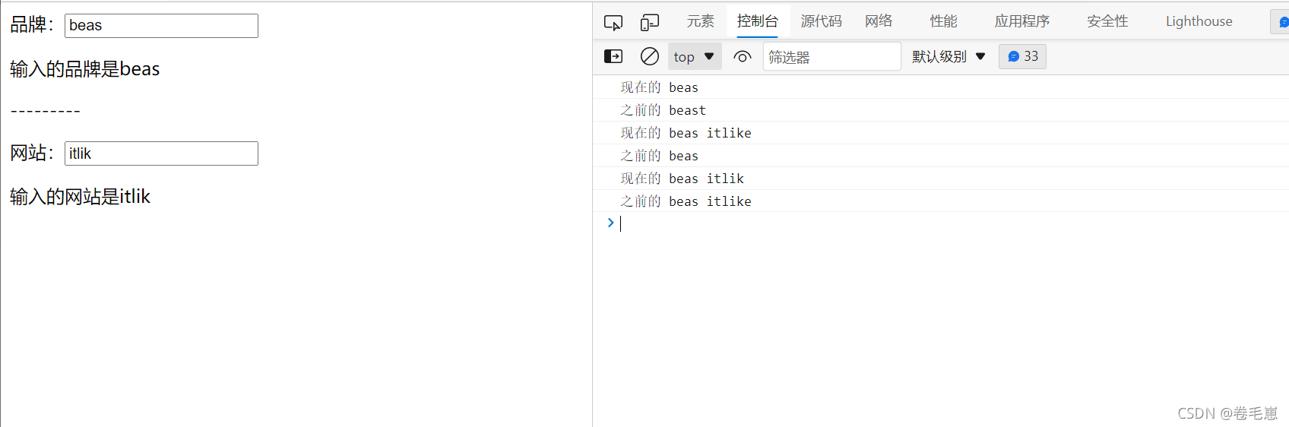Switch to the 应用程序 tab
The height and width of the screenshot is (427, 1289).
pos(1022,21)
